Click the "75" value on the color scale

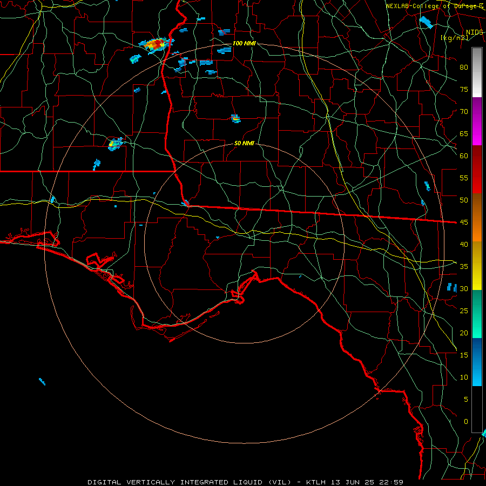click(x=464, y=89)
